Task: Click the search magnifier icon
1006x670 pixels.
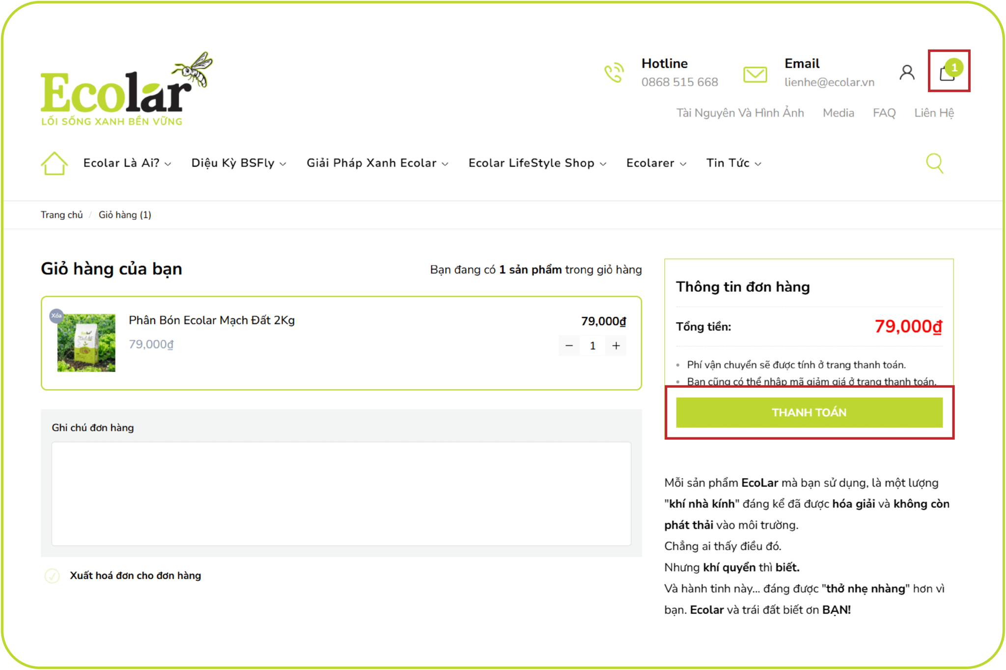Action: (x=934, y=163)
